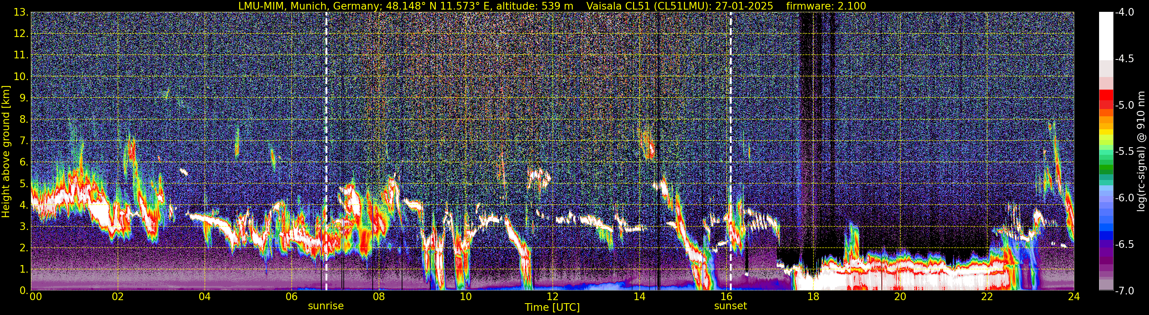Click the height axis tick "10."
Viewport: 1149px width, 315px height.
21,76
